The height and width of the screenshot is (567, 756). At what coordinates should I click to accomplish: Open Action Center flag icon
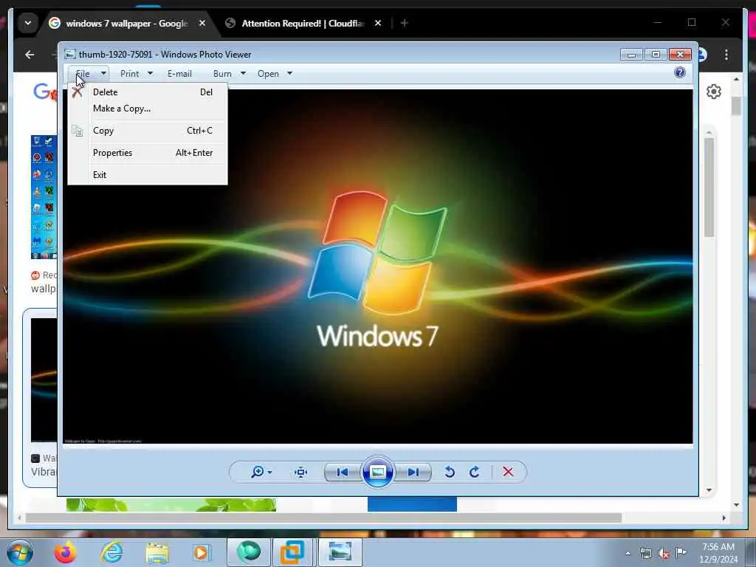tap(681, 553)
